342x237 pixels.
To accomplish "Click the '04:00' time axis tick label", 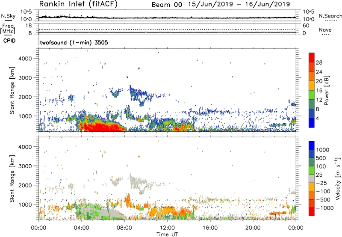I will tap(82, 228).
